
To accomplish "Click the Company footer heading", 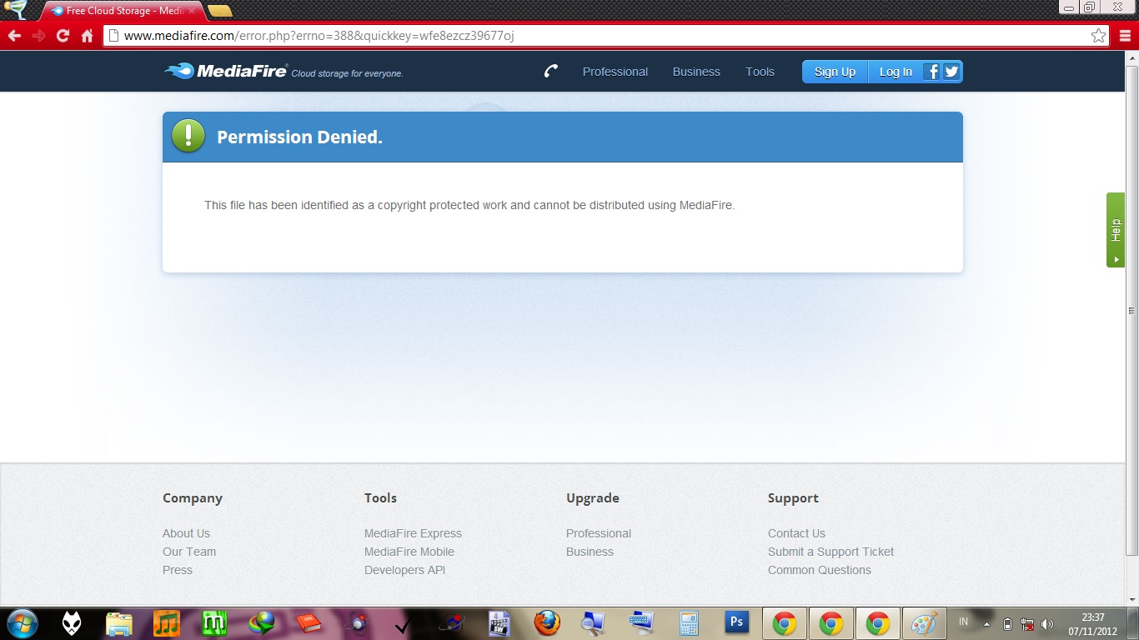I will (193, 498).
